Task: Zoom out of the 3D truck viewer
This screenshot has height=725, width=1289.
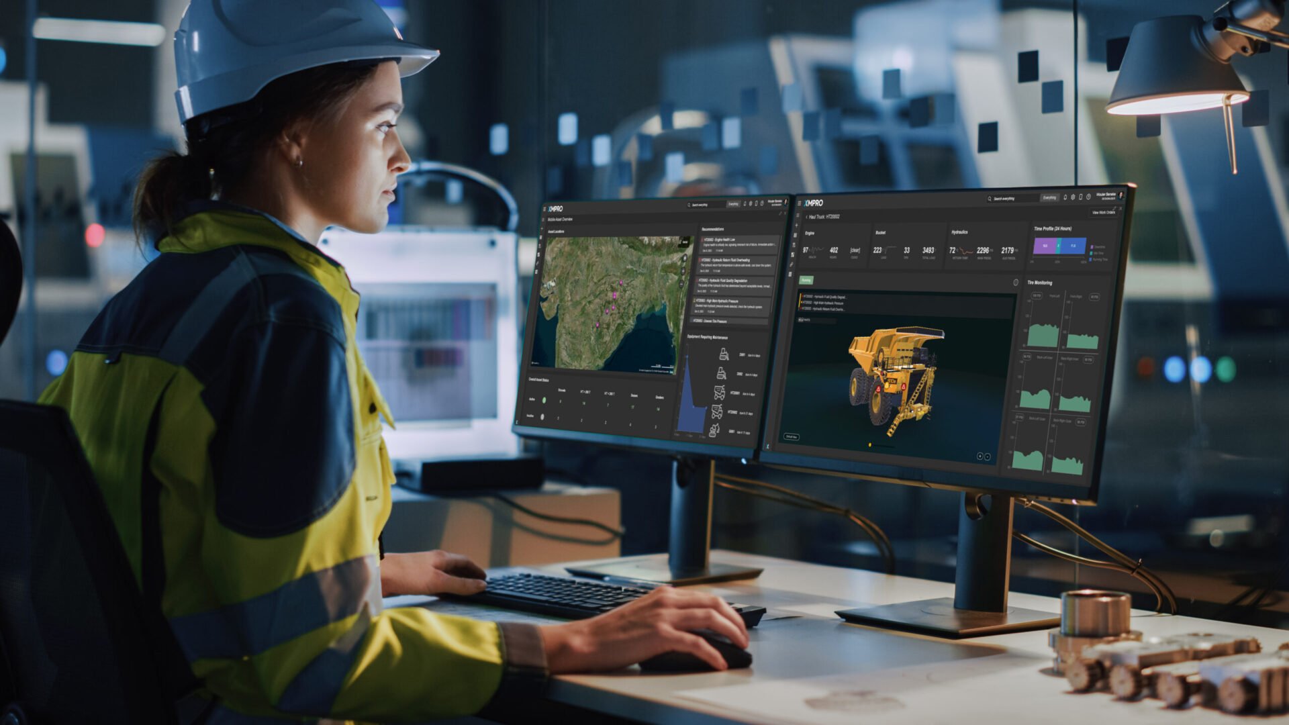Action: tap(988, 457)
